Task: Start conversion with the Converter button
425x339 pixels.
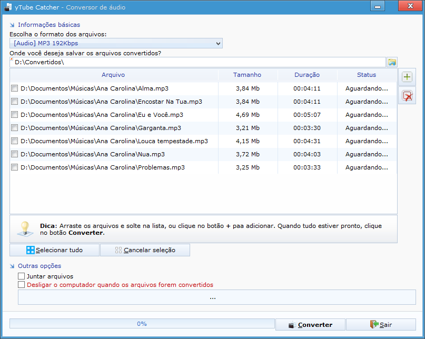Action: 310,325
